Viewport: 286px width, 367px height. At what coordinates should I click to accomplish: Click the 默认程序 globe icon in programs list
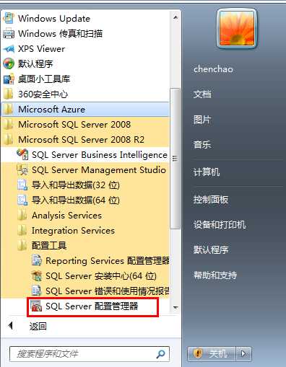coord(9,63)
